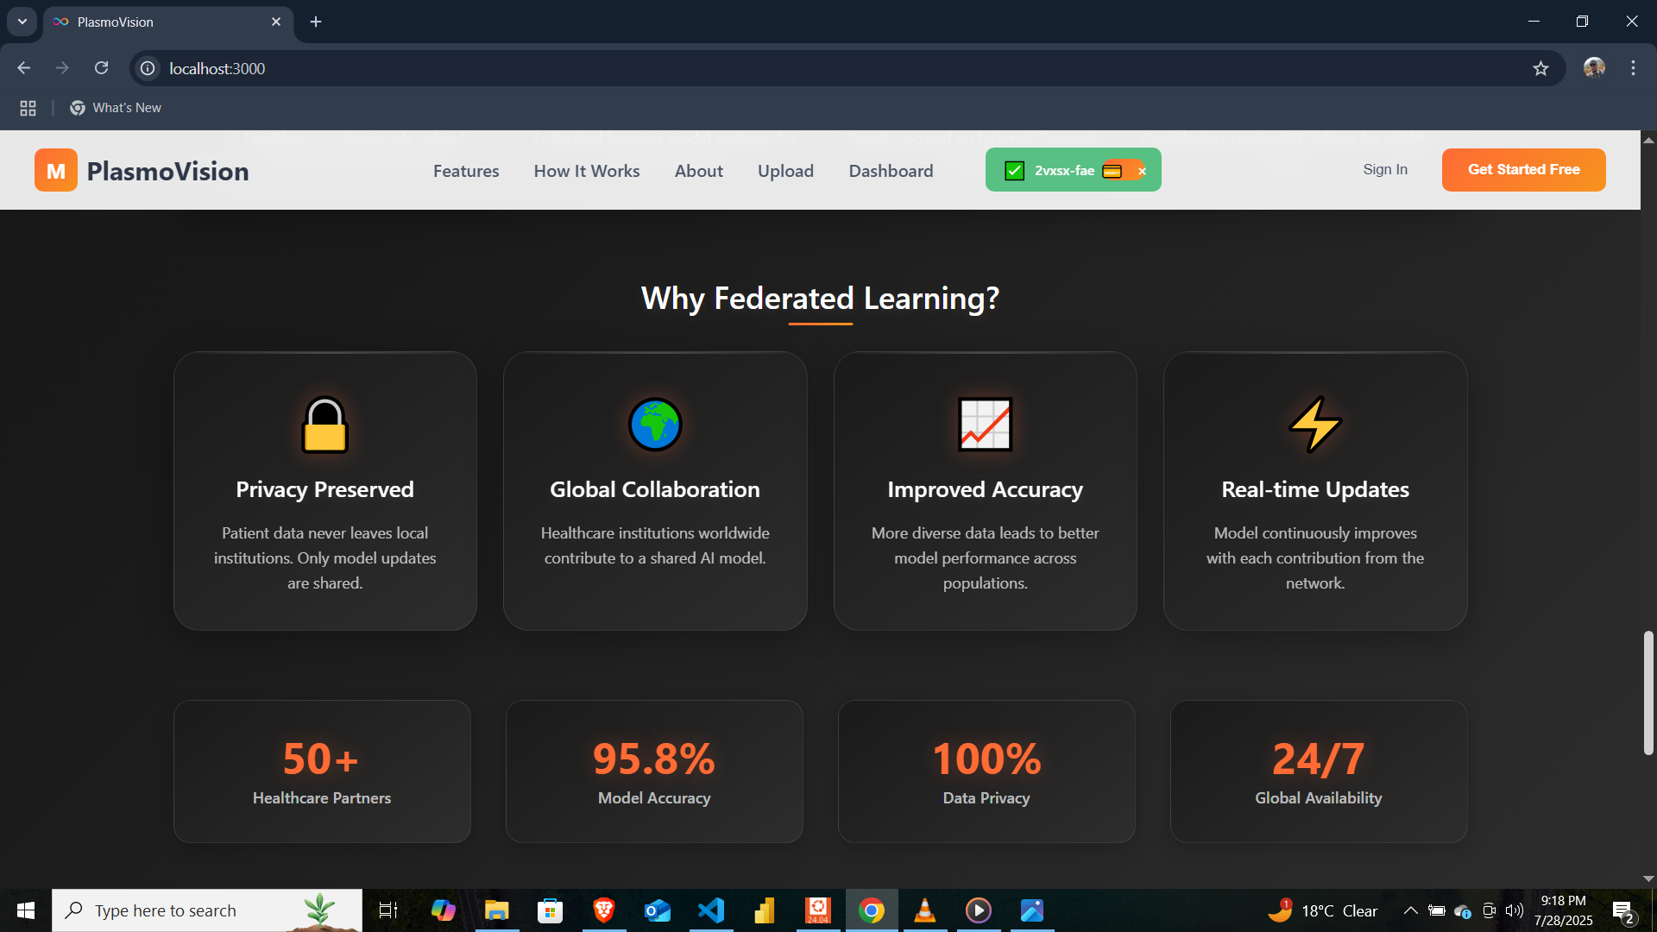1657x932 pixels.
Task: Open the tab search dropdown arrow
Action: click(x=22, y=22)
